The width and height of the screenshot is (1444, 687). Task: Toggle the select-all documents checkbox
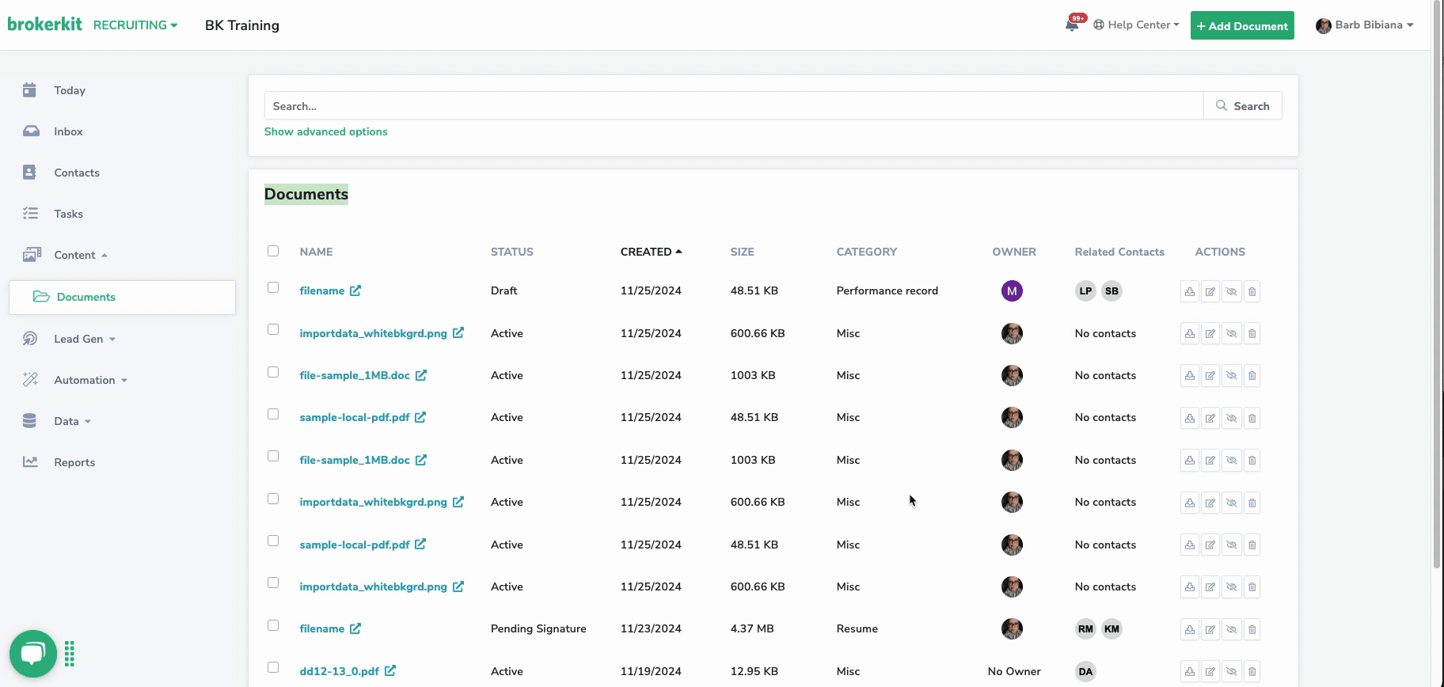pyautogui.click(x=273, y=251)
